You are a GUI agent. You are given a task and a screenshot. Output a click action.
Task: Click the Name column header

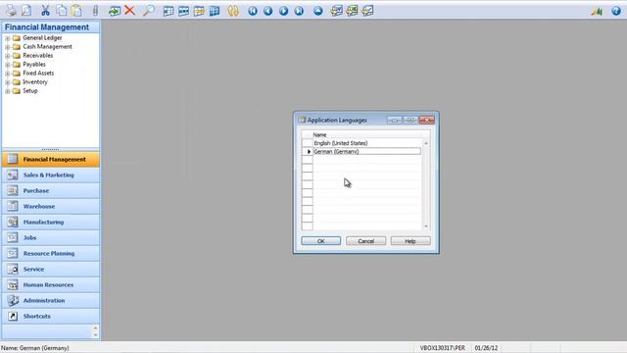click(367, 134)
